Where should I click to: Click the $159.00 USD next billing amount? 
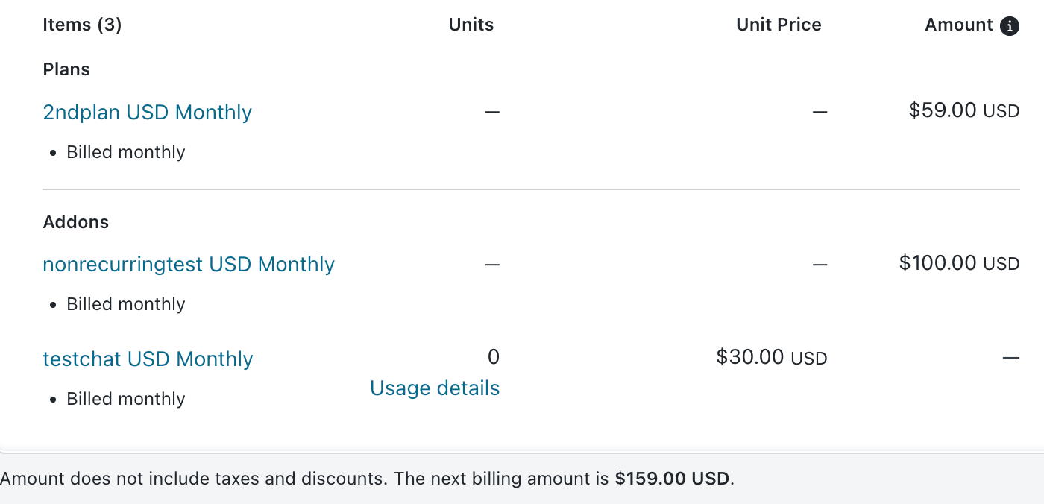tap(672, 479)
